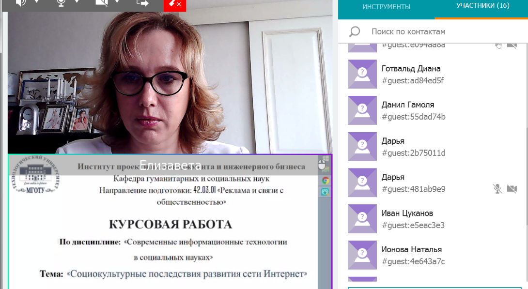This screenshot has width=528, height=289.
Task: Open the microphone options dropdown arrow
Action: [x=77, y=2]
